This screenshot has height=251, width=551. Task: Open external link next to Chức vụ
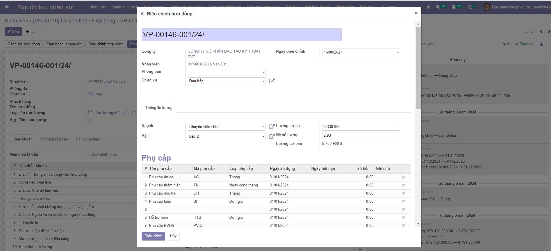pos(272,81)
